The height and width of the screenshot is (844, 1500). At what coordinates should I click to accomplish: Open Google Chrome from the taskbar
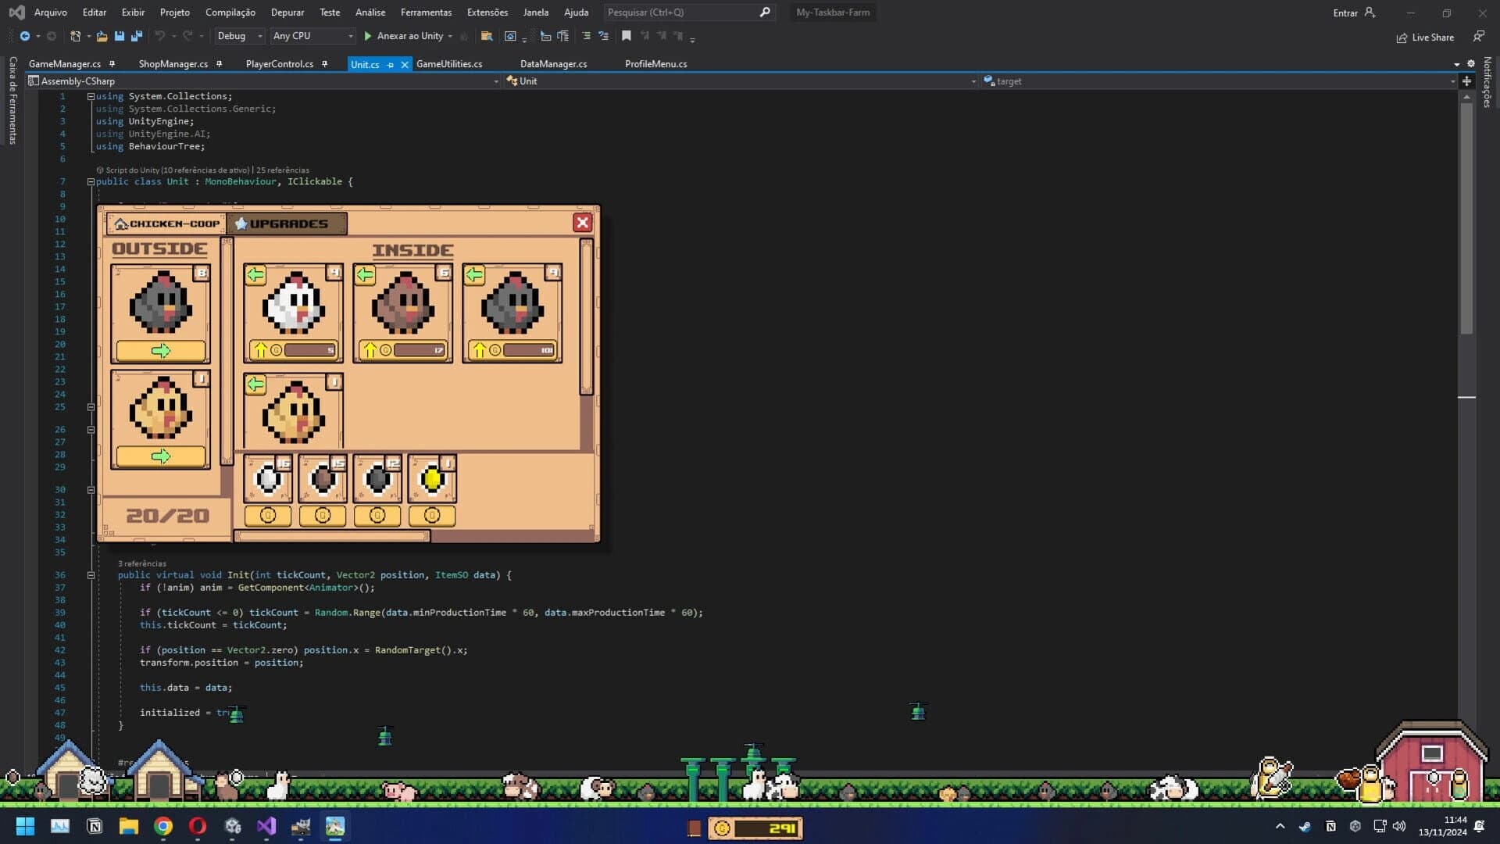163,826
